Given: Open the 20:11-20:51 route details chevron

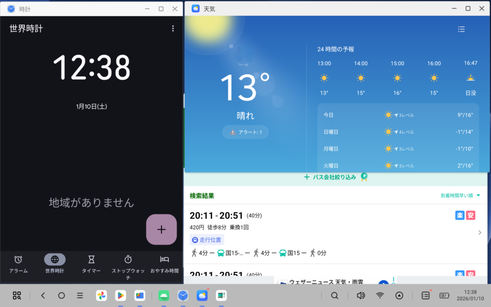Looking at the screenshot, I should [x=480, y=233].
